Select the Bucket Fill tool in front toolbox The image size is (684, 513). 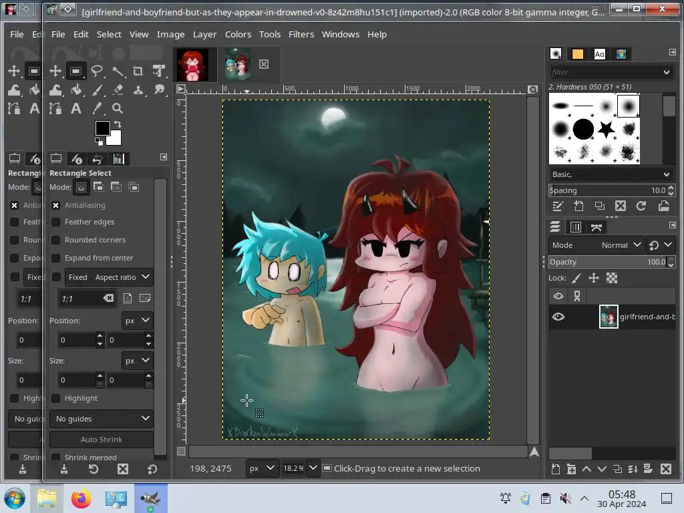(76, 90)
